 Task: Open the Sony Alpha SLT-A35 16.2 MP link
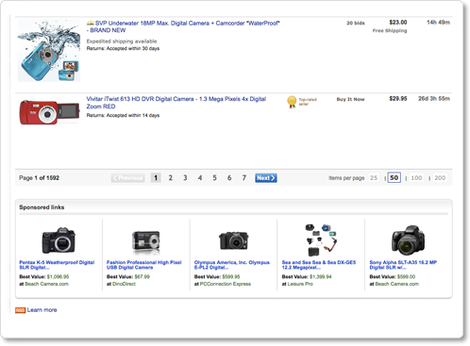coord(403,265)
